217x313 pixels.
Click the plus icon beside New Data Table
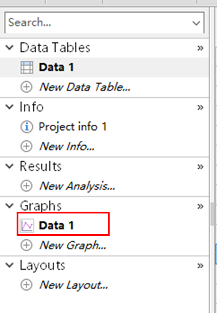pyautogui.click(x=26, y=87)
